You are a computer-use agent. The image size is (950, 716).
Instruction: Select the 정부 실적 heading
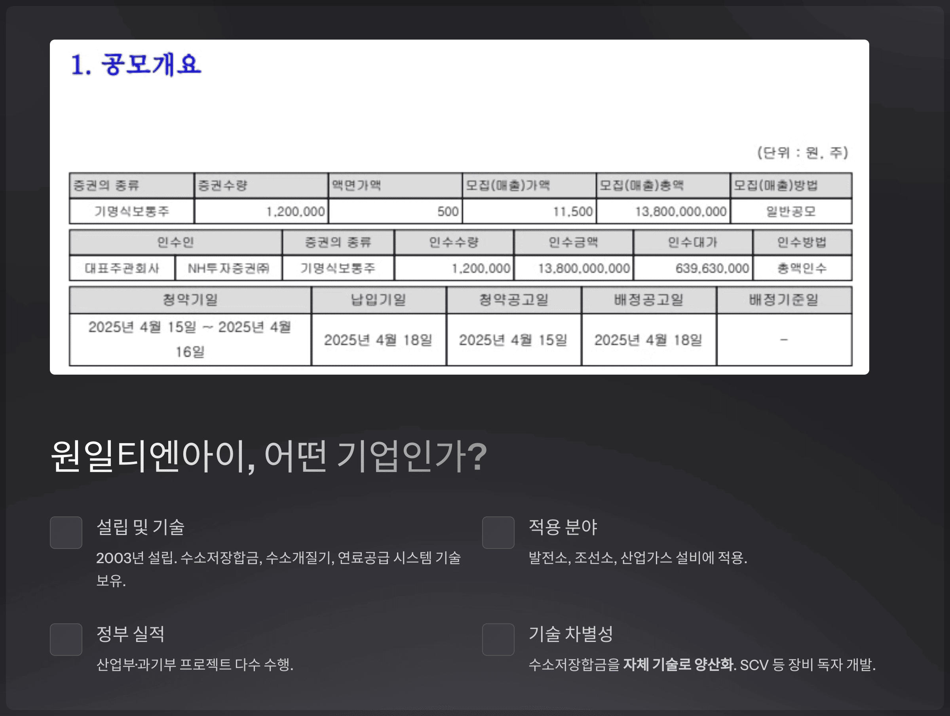130,634
